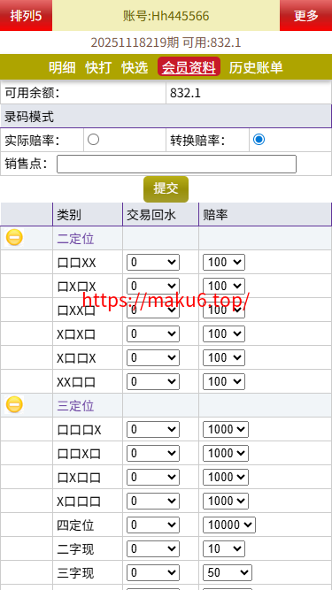Switch to 快打 tab
The image size is (332, 590).
[x=98, y=68]
